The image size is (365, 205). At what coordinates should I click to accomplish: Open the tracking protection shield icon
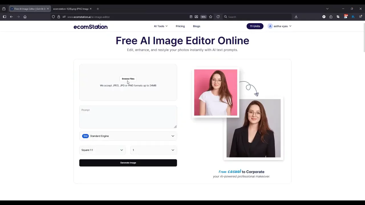(x=53, y=17)
